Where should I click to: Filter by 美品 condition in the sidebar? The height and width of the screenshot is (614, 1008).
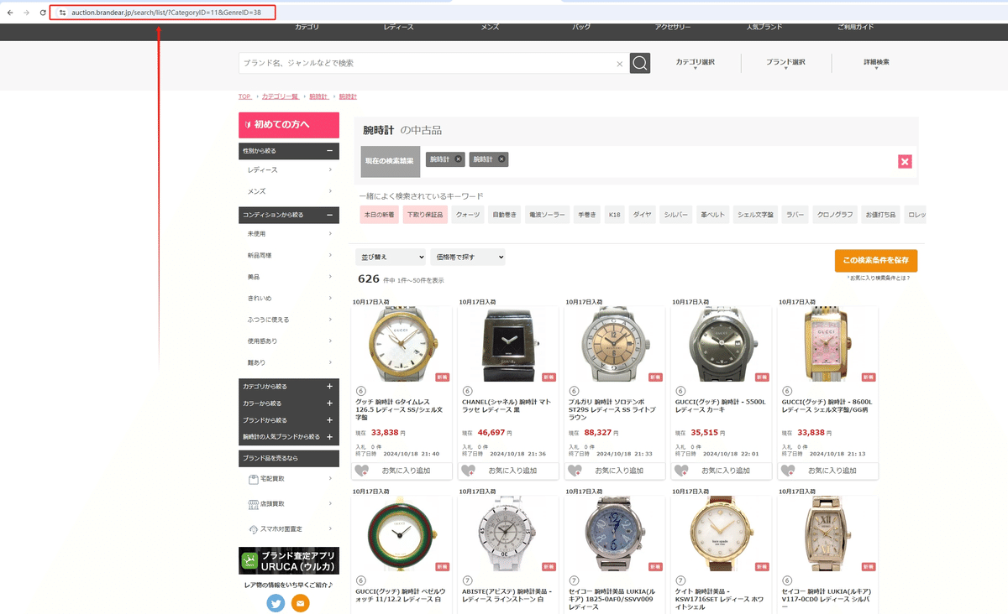[289, 277]
